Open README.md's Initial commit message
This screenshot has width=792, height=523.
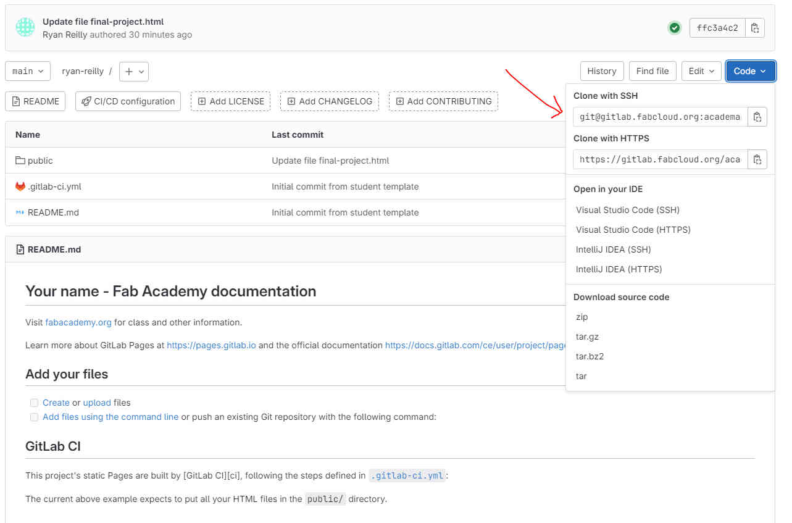[x=345, y=212]
